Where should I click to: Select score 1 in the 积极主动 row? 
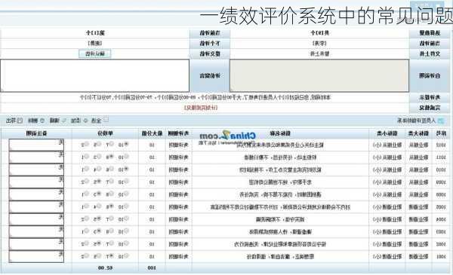point(86,157)
